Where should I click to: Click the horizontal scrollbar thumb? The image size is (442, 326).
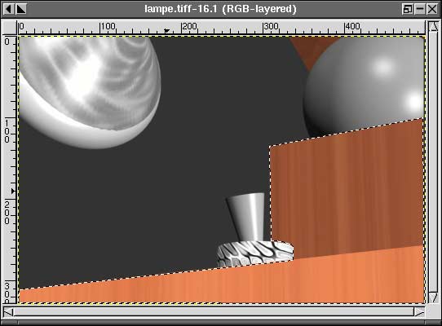click(x=214, y=311)
